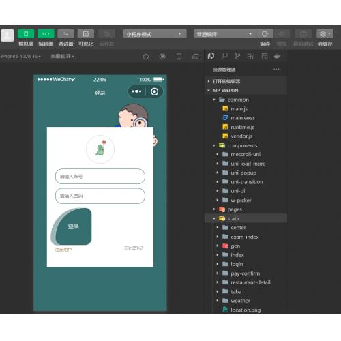Open the iPhone 5 device dropdown
This screenshot has width=341, height=341.
click(20, 56)
